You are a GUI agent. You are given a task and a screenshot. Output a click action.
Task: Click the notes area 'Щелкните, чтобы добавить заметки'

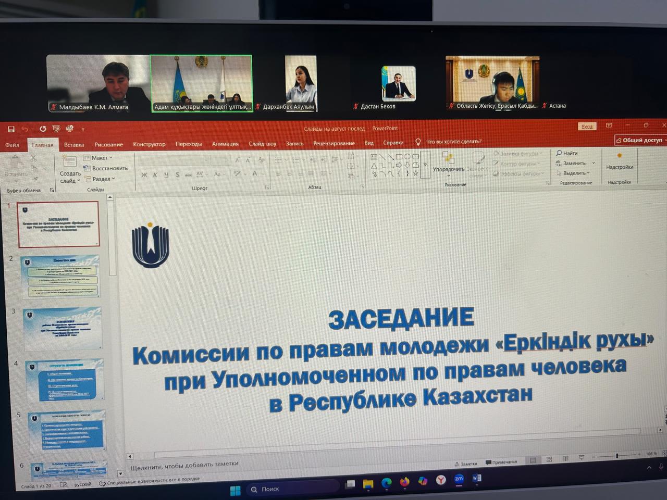[184, 464]
